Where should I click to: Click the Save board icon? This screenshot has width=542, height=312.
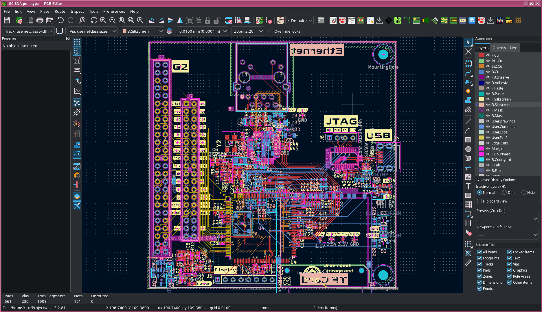click(x=7, y=20)
